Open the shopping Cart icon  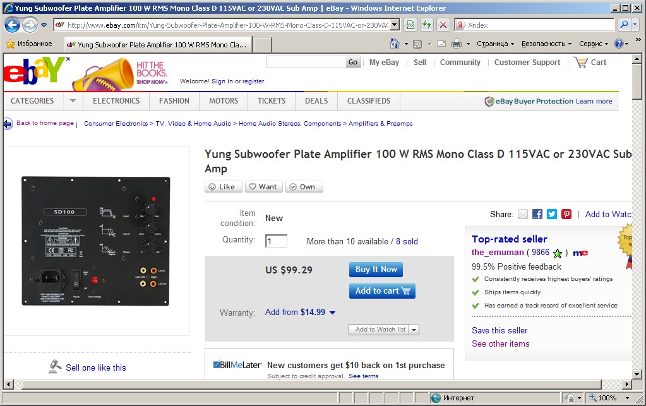[581, 63]
